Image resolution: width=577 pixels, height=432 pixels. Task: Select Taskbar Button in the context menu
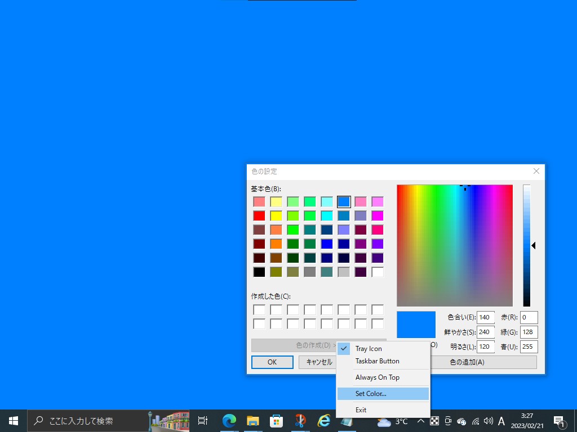click(x=383, y=361)
